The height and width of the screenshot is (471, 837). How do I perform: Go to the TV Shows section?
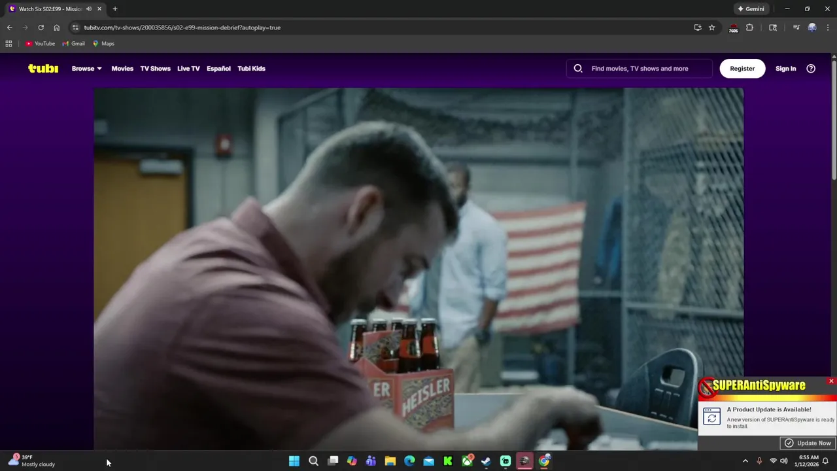pyautogui.click(x=155, y=68)
